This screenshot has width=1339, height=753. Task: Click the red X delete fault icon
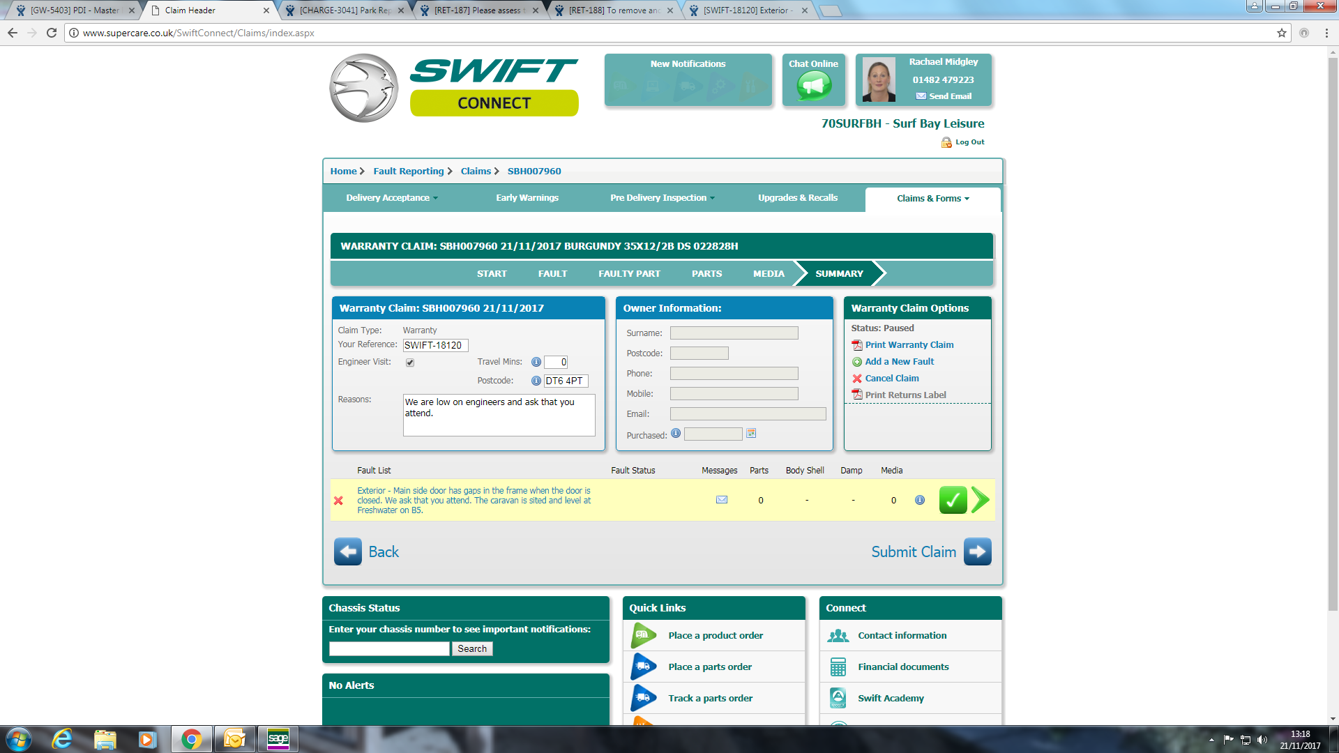pyautogui.click(x=338, y=501)
